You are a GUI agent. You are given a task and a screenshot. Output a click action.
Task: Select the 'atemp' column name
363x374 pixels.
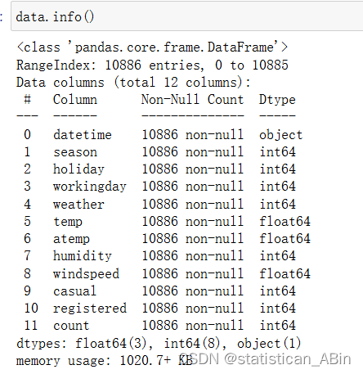71,239
